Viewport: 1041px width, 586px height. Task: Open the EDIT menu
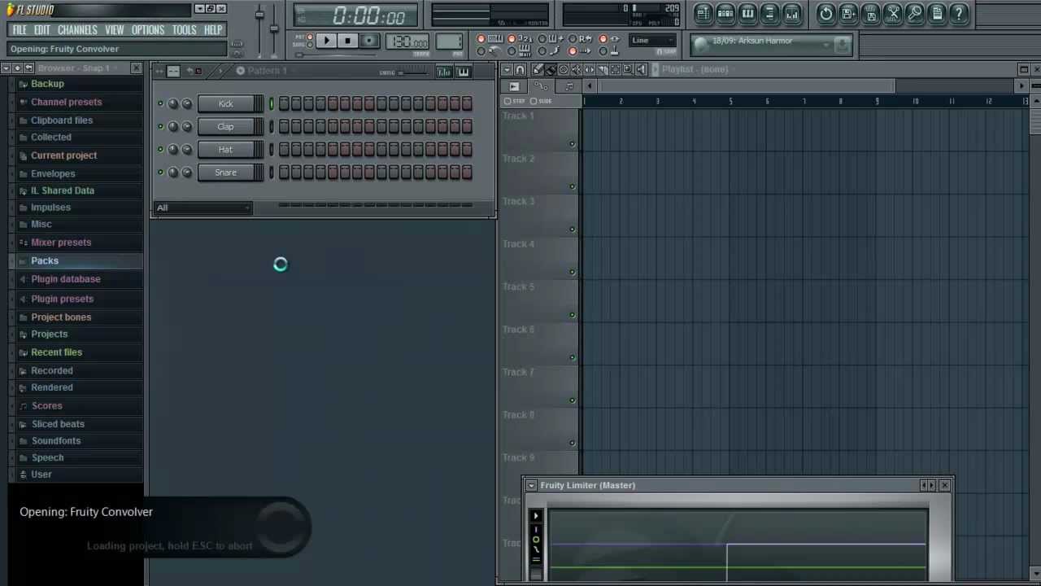coord(42,30)
